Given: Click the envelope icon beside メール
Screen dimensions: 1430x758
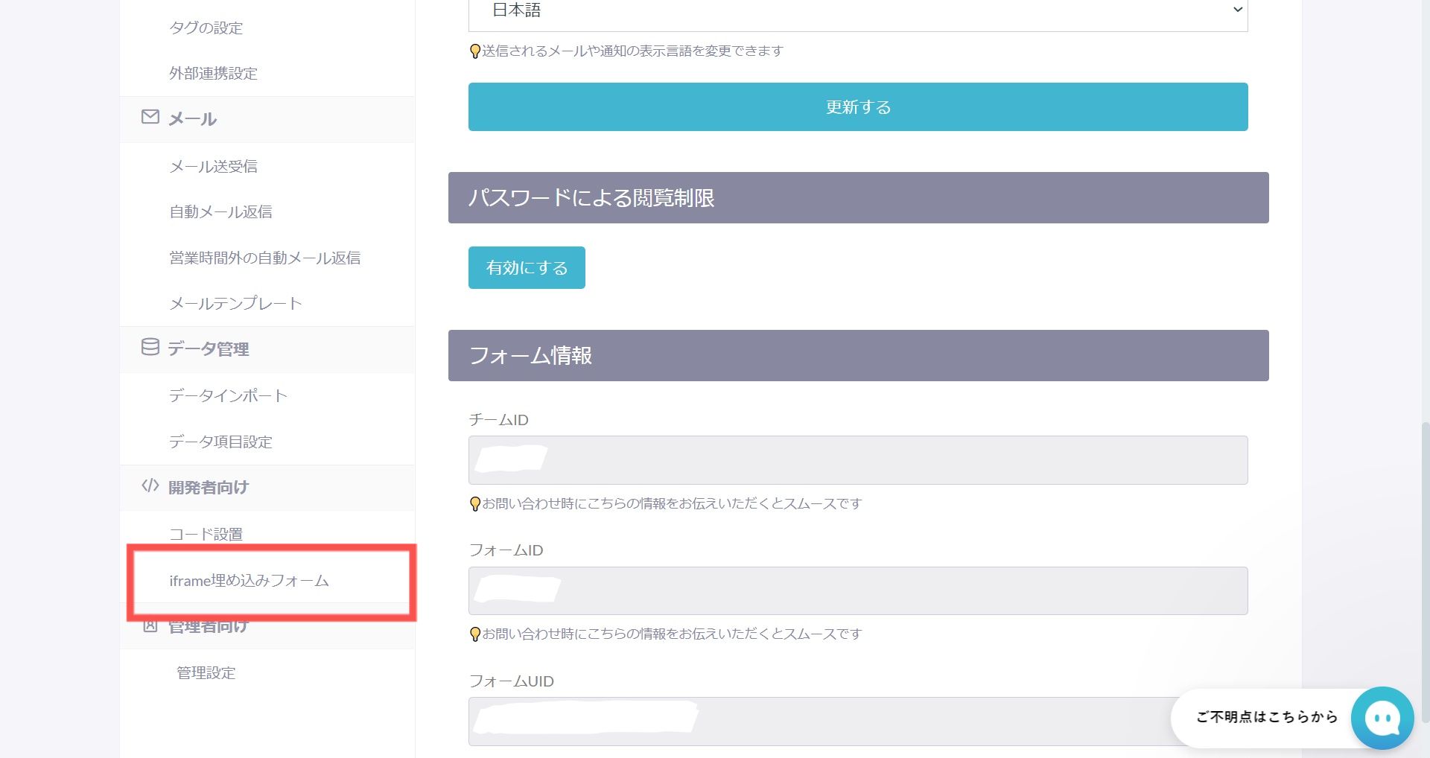Looking at the screenshot, I should [150, 117].
